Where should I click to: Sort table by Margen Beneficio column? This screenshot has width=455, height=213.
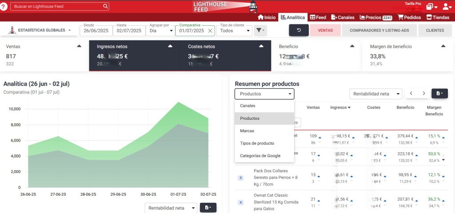434,110
